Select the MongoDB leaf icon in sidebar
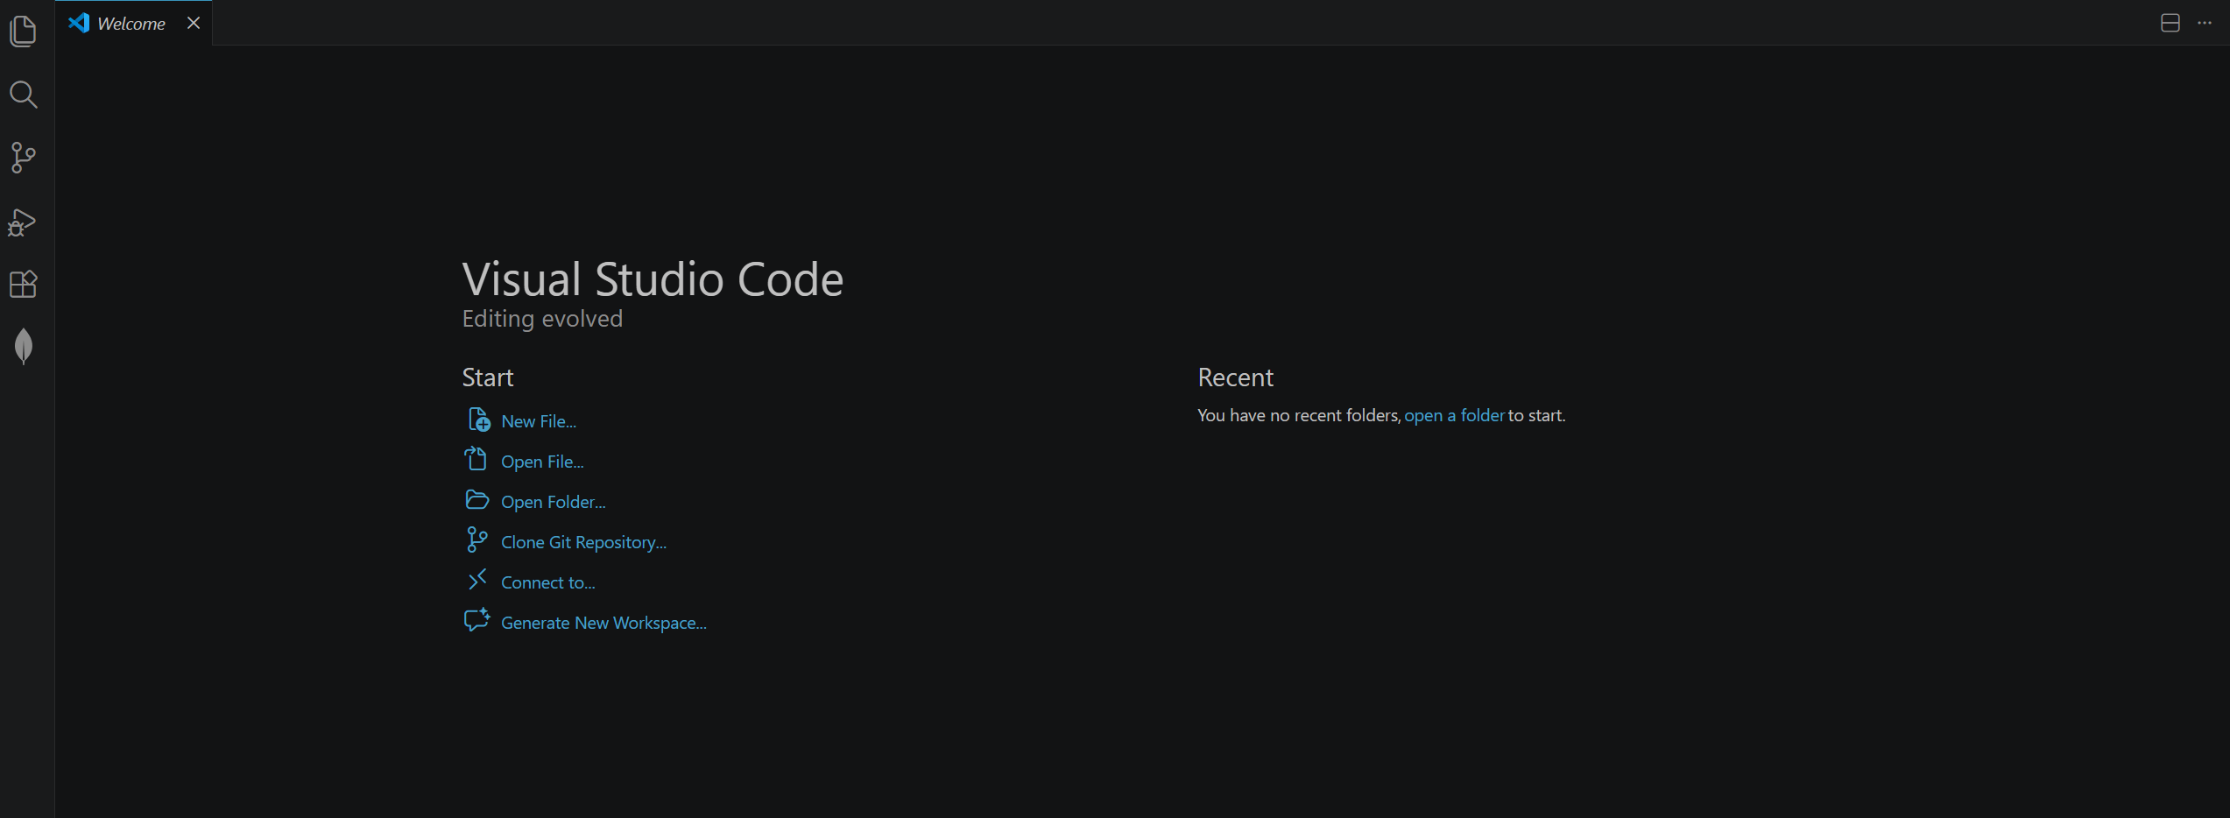 [x=24, y=347]
